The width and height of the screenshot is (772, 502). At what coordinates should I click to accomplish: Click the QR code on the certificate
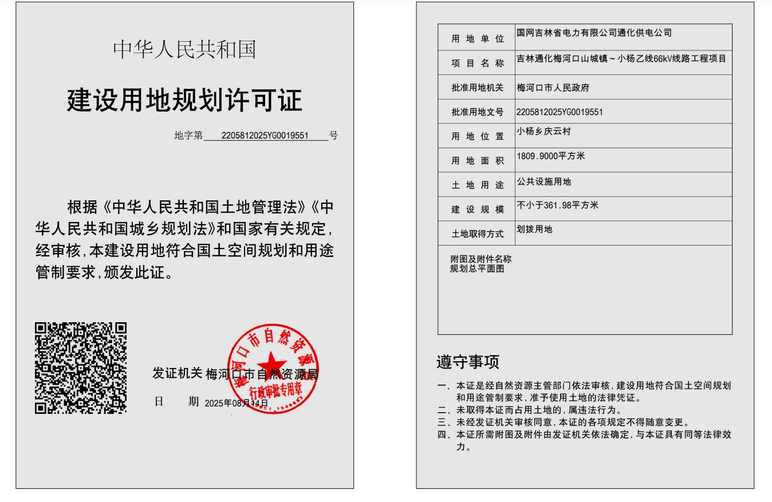click(x=81, y=367)
